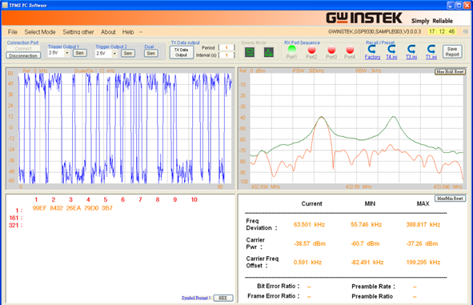
Task: Select continuous sweep mode icon
Action: tap(250, 52)
